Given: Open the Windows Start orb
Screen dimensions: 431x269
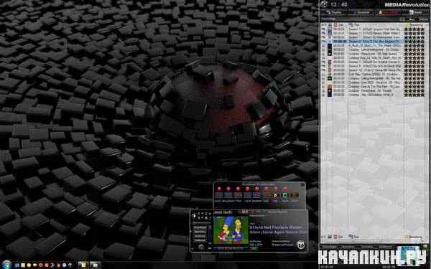Looking at the screenshot, I should (x=6, y=265).
